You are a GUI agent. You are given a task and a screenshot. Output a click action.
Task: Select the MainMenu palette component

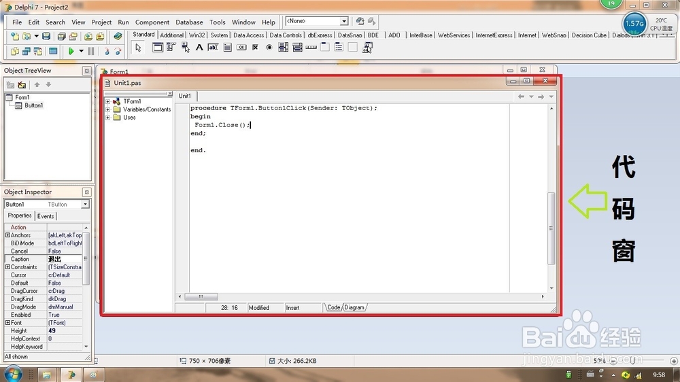point(171,48)
